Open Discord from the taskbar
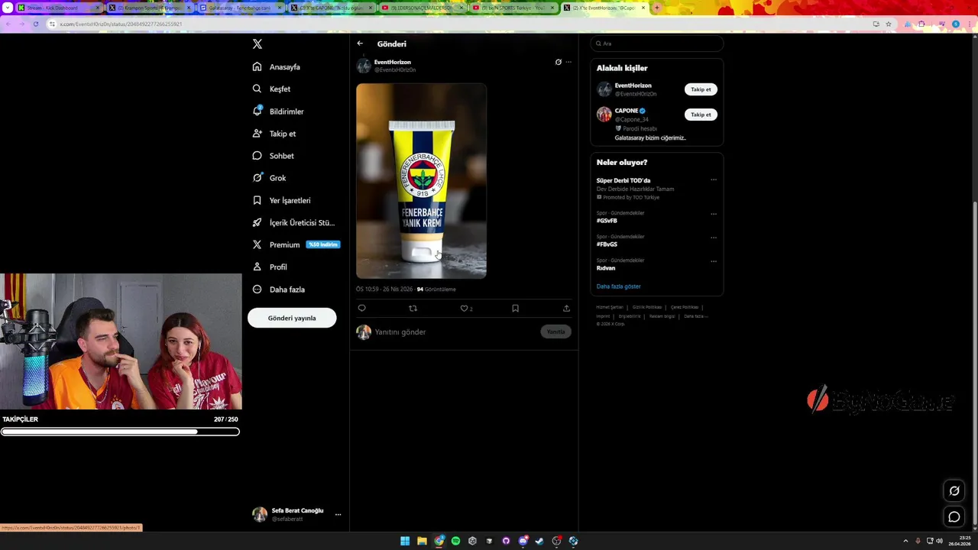 [x=523, y=541]
